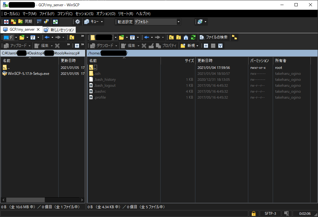
Task: Expand the dropdown next to the globe icon
Action: coord(205,22)
